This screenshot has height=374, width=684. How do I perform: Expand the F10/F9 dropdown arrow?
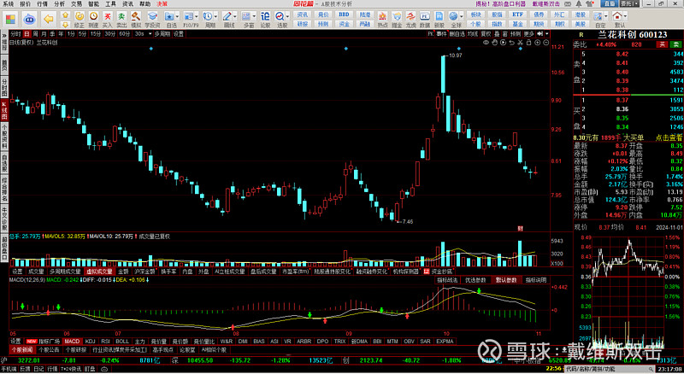click(x=197, y=16)
